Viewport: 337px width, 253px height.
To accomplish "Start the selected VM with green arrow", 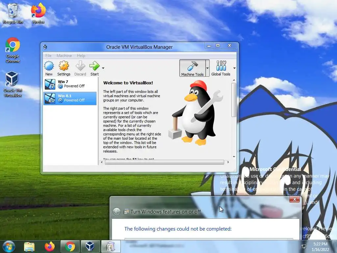I will 94,68.
